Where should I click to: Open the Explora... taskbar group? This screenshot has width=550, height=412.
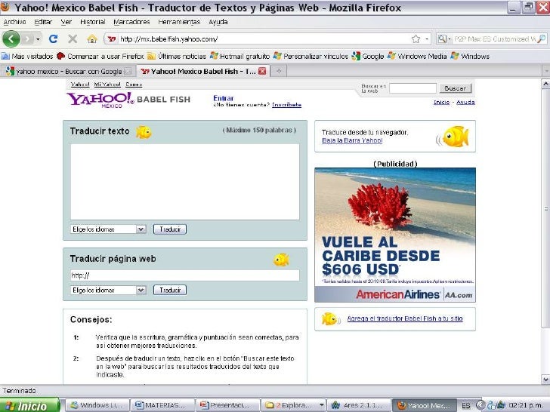click(x=293, y=405)
